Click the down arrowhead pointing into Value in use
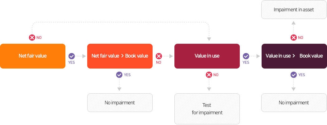 [x=209, y=39]
